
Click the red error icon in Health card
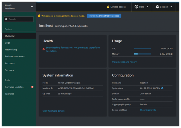pos(44,49)
